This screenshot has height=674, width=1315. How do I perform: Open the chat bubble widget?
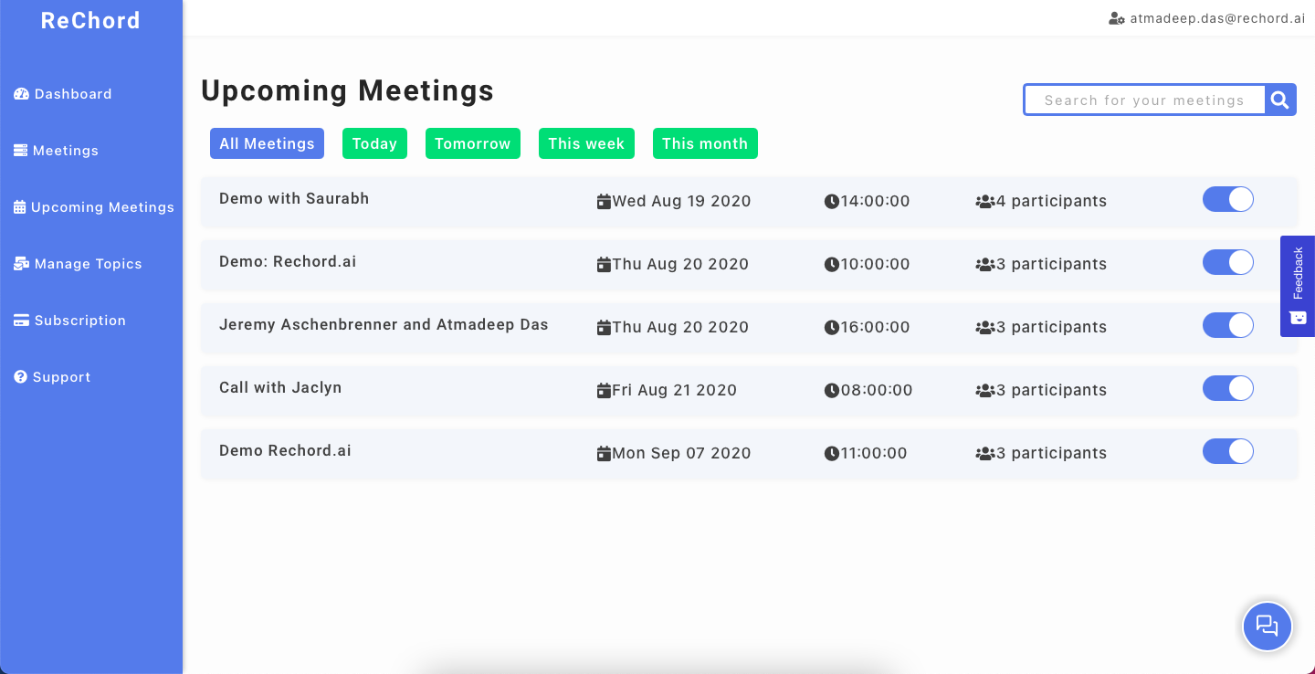pyautogui.click(x=1267, y=626)
